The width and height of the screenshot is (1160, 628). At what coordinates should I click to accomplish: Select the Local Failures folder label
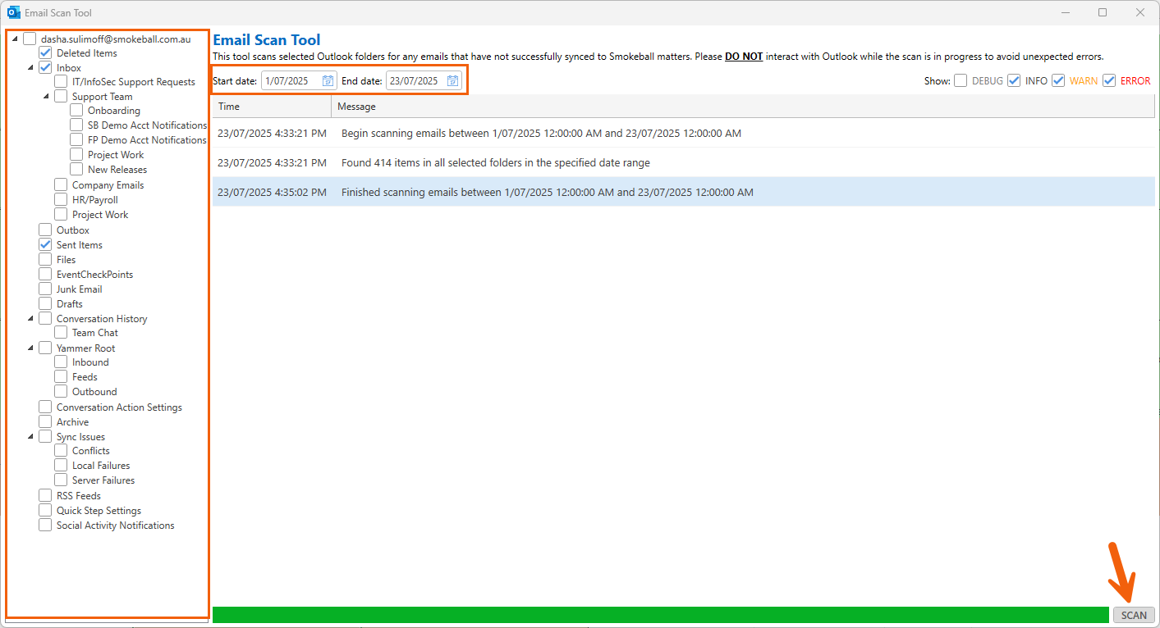point(101,466)
